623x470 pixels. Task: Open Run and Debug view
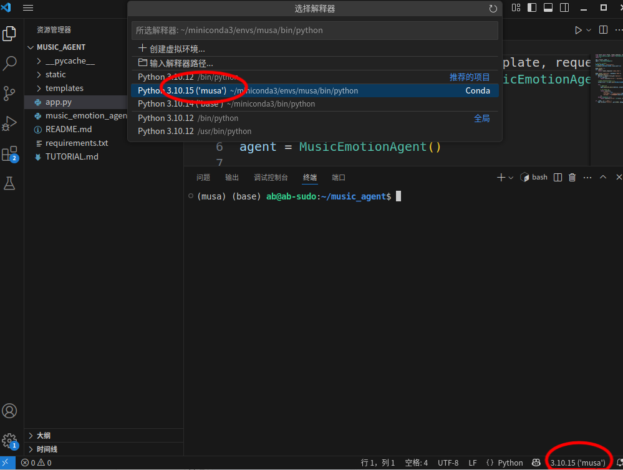[x=9, y=123]
